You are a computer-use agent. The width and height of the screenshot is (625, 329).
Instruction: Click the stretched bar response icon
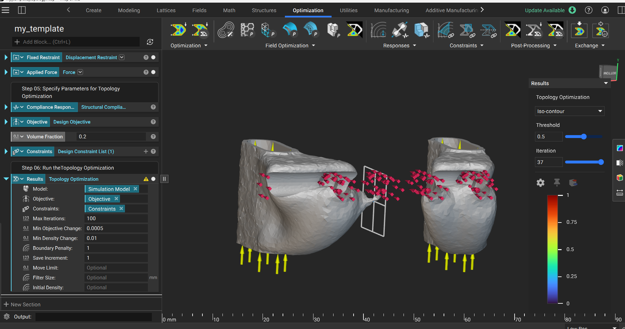[400, 30]
